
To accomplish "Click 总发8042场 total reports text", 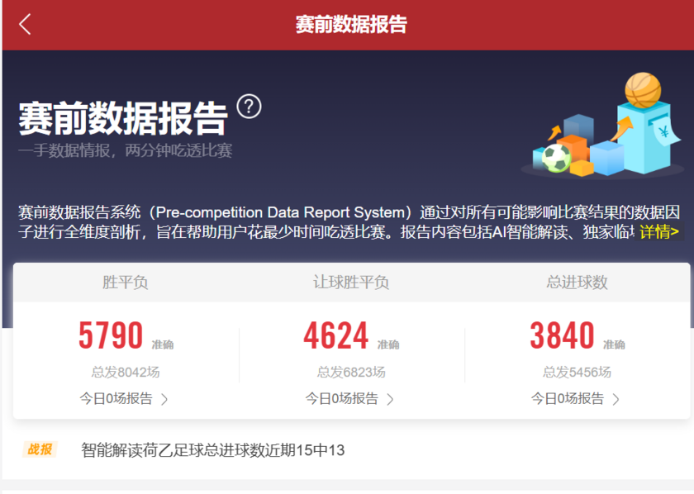I will tap(126, 372).
